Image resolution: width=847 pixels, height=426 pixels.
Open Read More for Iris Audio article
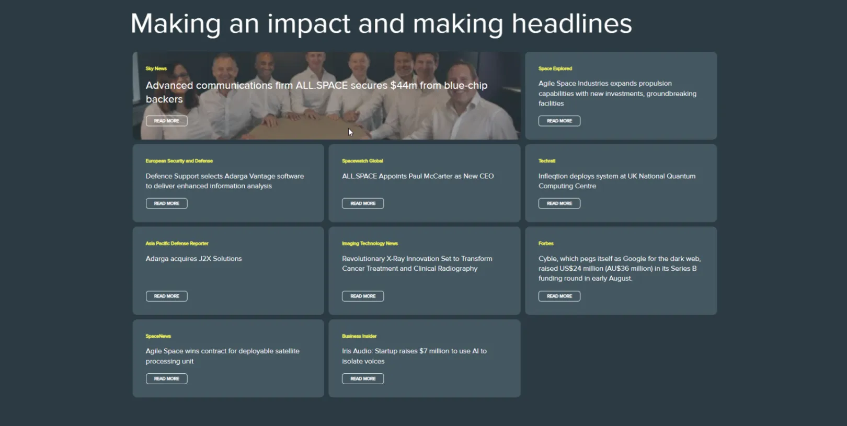pos(362,379)
